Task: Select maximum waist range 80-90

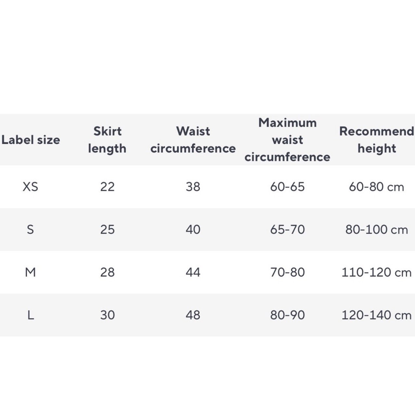Action: (x=287, y=315)
